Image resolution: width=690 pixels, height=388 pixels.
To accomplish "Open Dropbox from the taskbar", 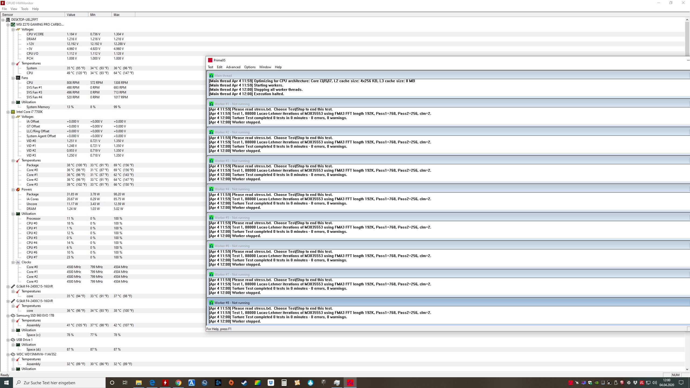I will [x=271, y=383].
